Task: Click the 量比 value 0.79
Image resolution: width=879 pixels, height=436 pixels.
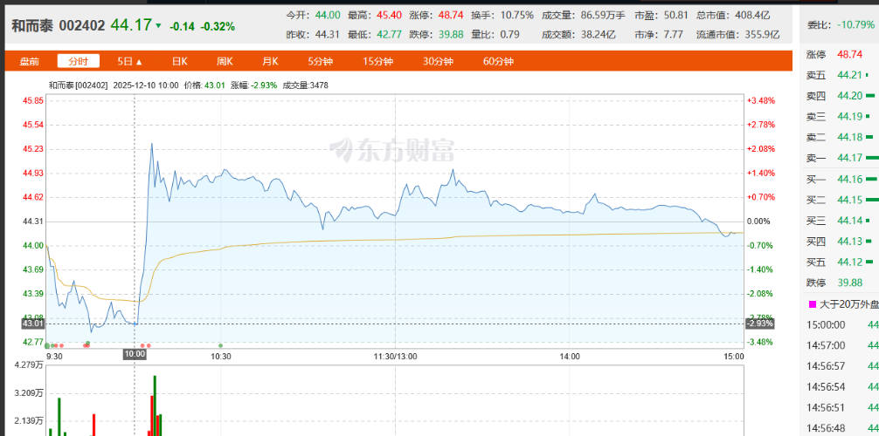Action: click(509, 34)
